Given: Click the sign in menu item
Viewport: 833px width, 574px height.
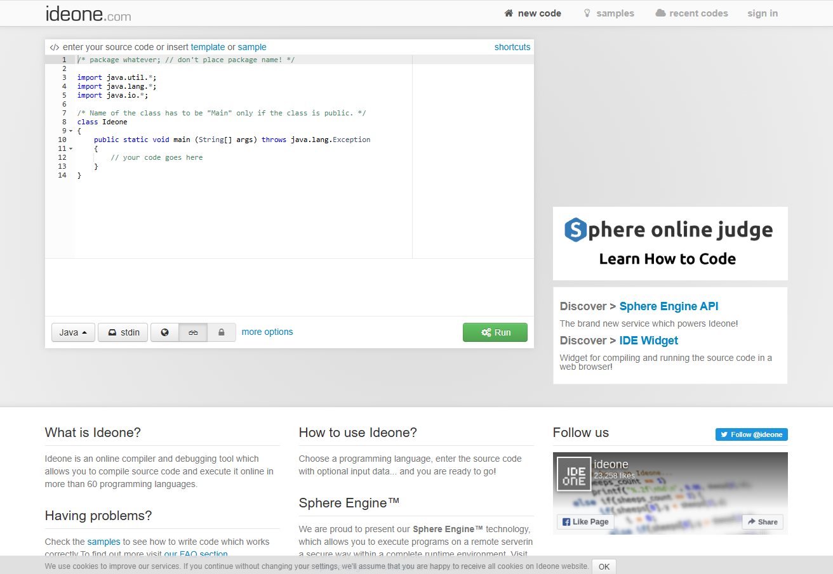Looking at the screenshot, I should click(763, 13).
